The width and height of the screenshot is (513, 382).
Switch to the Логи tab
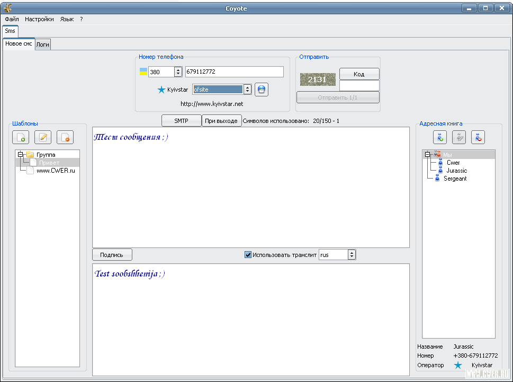[43, 45]
